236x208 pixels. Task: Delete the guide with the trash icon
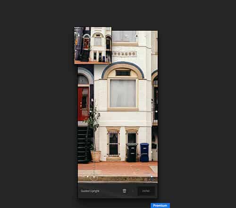[x=124, y=191]
